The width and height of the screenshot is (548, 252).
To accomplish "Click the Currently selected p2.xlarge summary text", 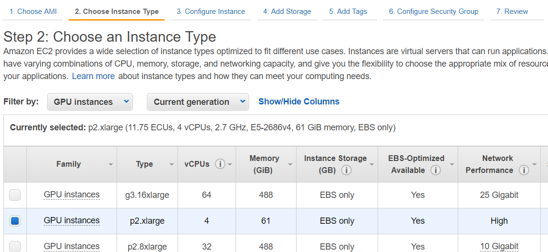I will click(203, 128).
